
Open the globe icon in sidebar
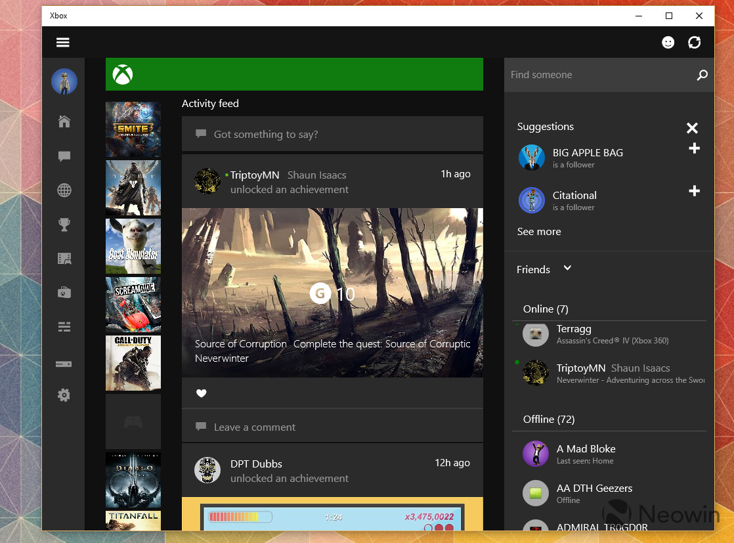[x=64, y=190]
